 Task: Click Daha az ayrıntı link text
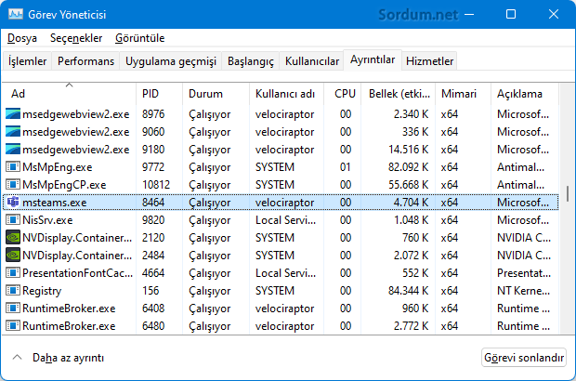[69, 358]
